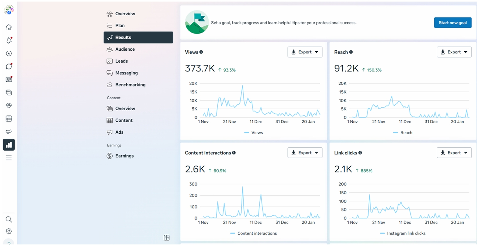This screenshot has height=246, width=480.
Task: Select Benchmarking in the insights menu
Action: (130, 85)
